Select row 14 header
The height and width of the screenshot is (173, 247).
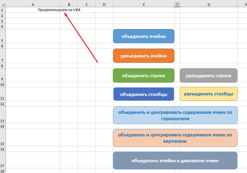(x=3, y=126)
